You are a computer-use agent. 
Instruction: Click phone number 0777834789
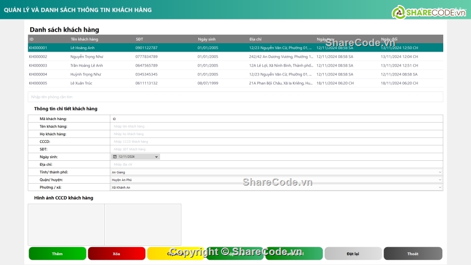click(146, 57)
